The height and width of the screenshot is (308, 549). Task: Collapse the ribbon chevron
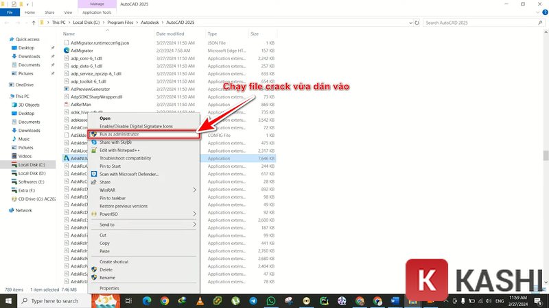click(x=538, y=12)
